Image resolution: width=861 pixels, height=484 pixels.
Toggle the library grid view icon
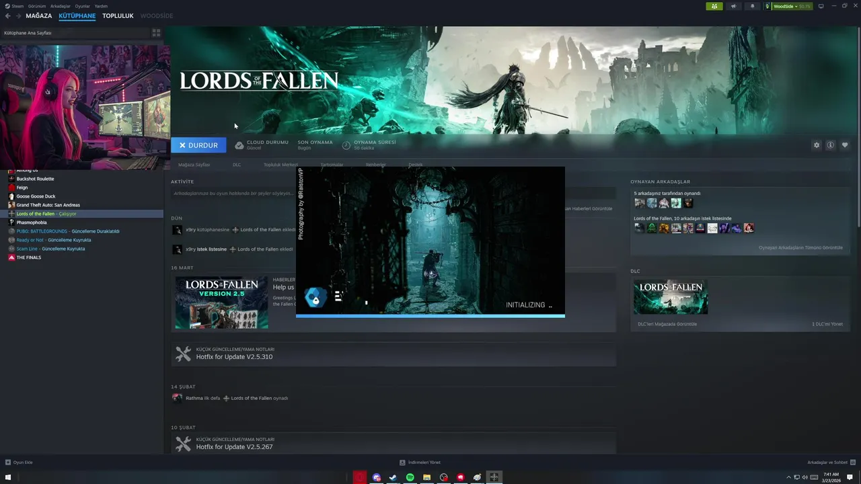[156, 32]
